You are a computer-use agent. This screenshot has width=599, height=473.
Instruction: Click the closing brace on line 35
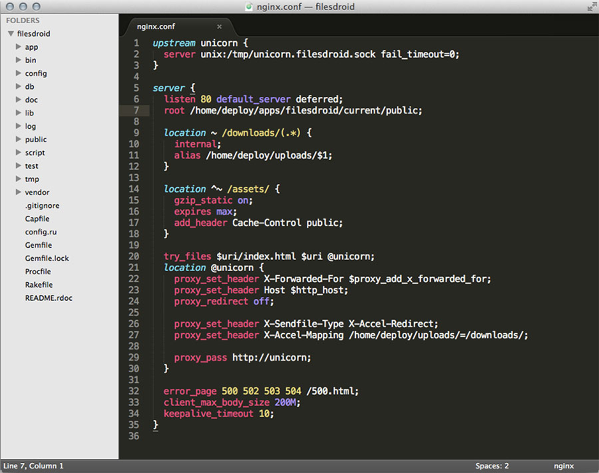coord(155,425)
